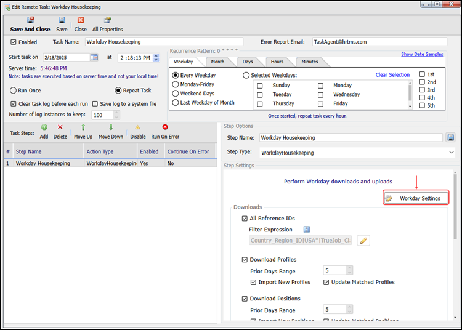The width and height of the screenshot is (462, 330).
Task: Enable Save log to a system file
Action: click(95, 103)
